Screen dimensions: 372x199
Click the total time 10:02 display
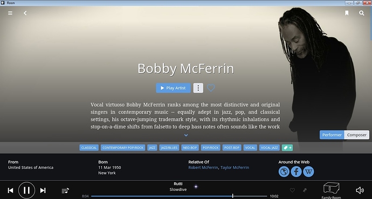[274, 196]
